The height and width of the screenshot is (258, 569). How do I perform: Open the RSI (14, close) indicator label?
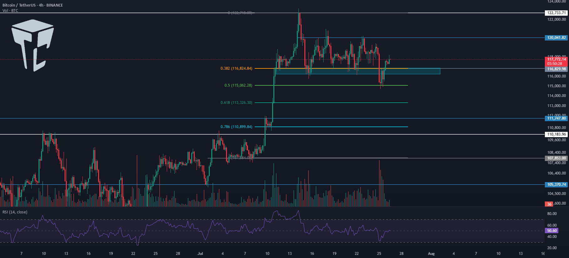(x=15, y=212)
